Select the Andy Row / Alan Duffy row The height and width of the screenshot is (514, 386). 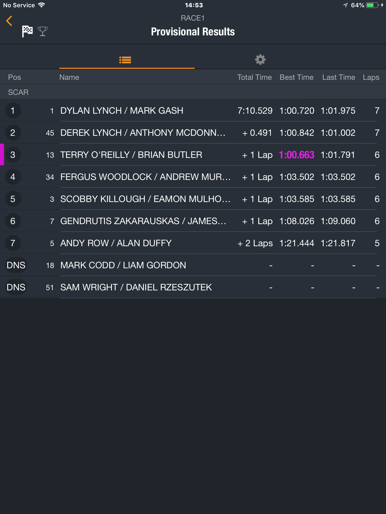click(193, 243)
